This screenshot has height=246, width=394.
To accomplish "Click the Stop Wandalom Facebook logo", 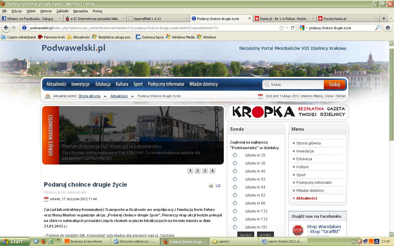I will coord(298,230).
